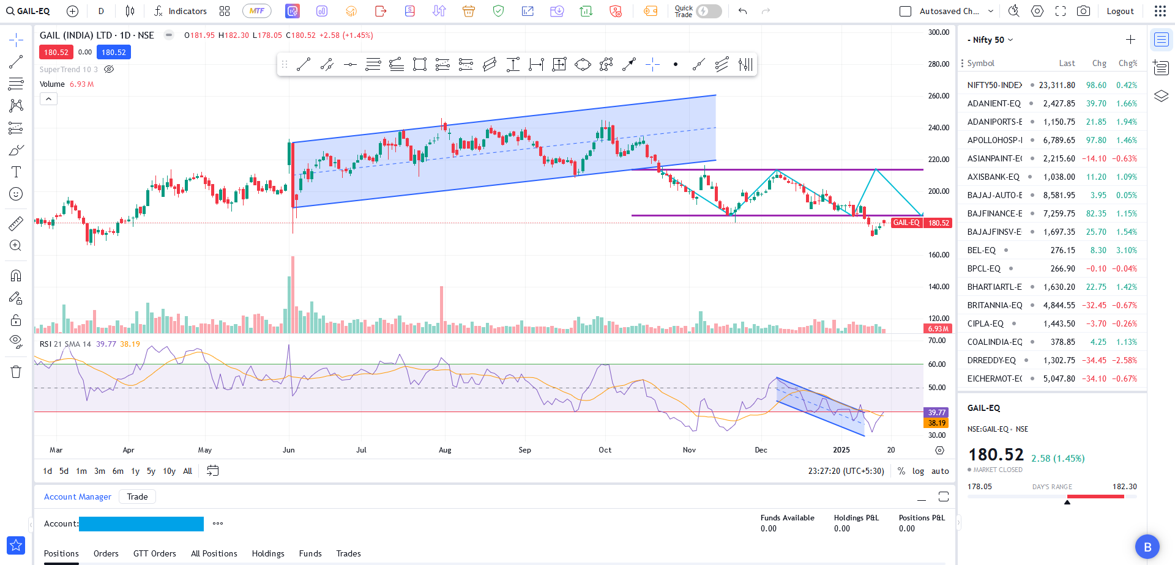Enter fullscreen chart mode
Viewport: 1175px width, 565px height.
point(1061,11)
